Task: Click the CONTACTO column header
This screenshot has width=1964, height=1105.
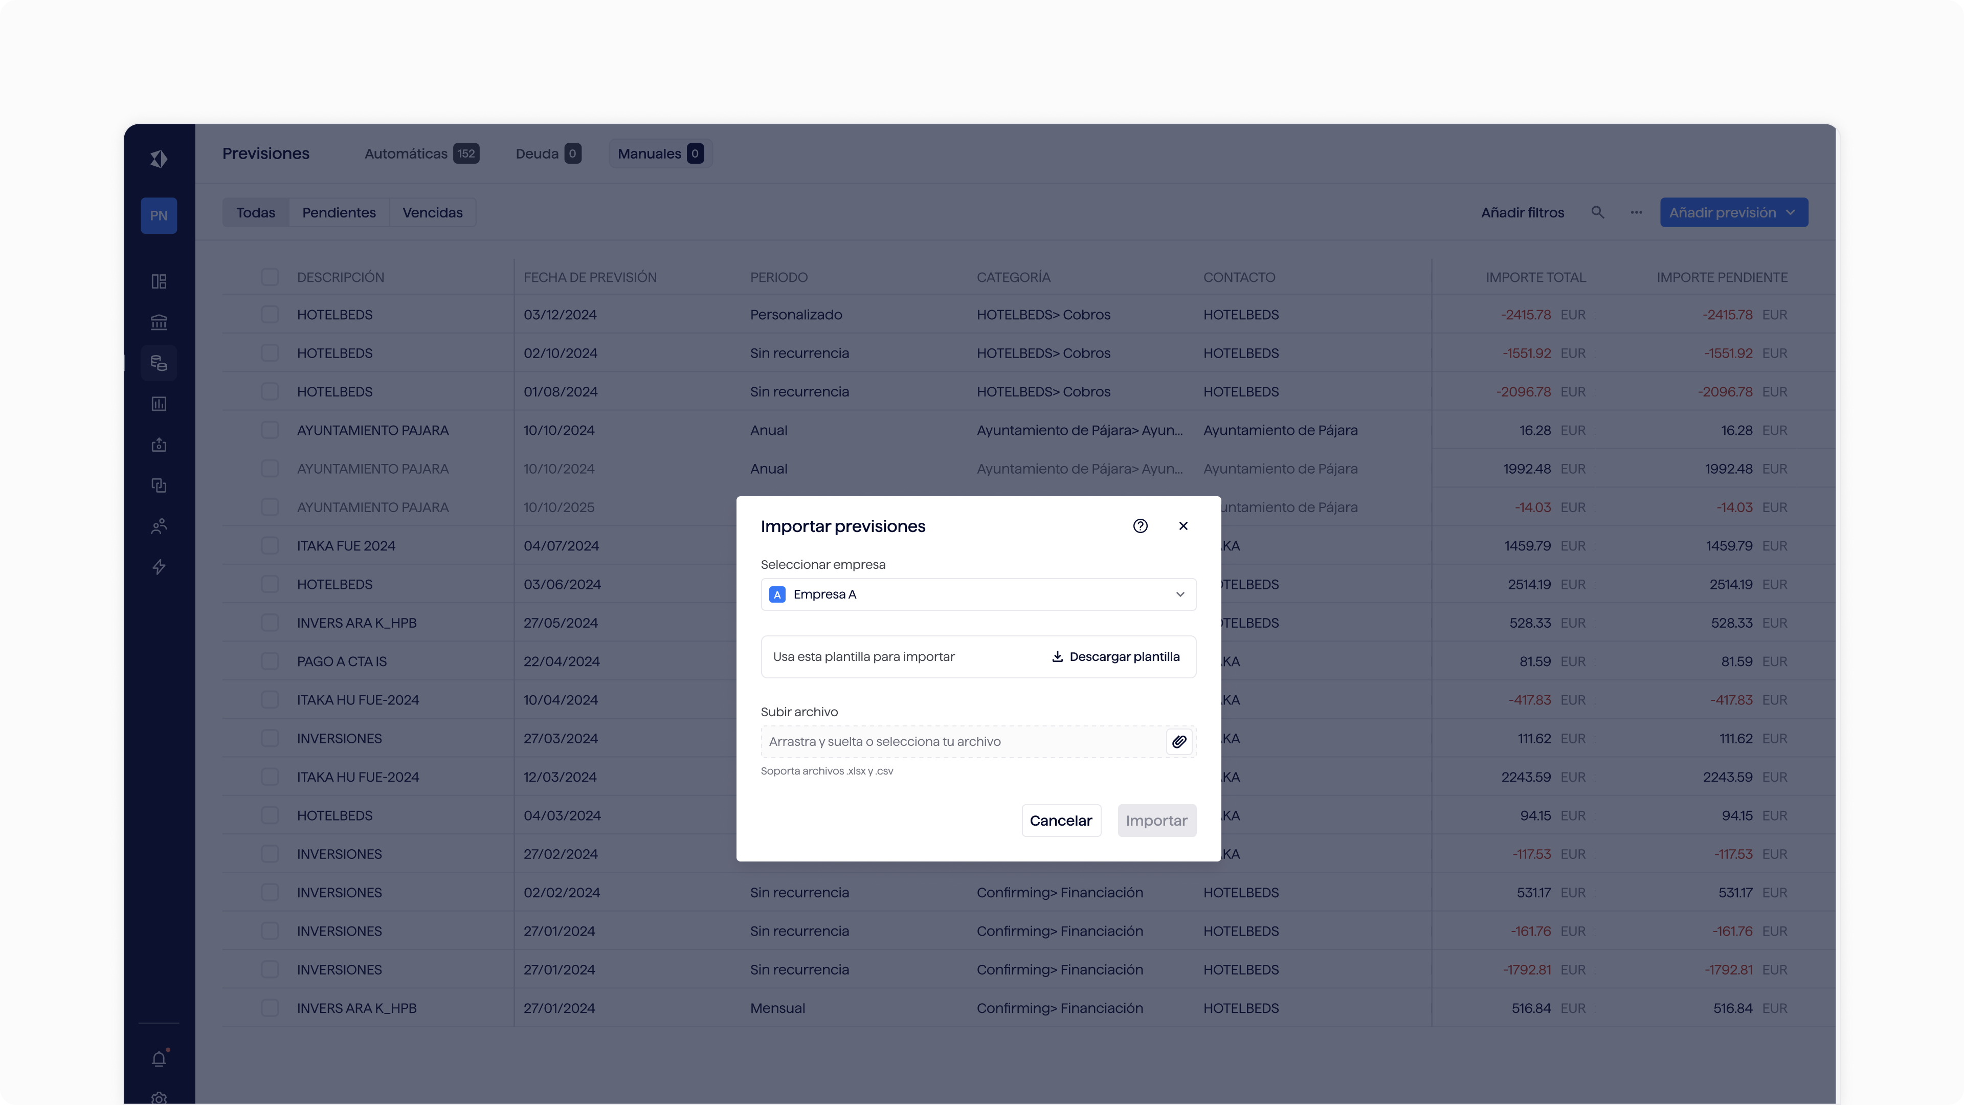Action: (x=1239, y=278)
